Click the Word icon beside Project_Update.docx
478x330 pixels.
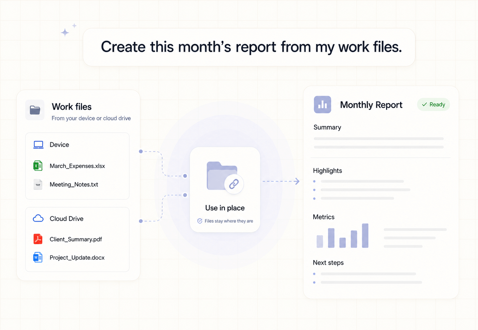(38, 257)
